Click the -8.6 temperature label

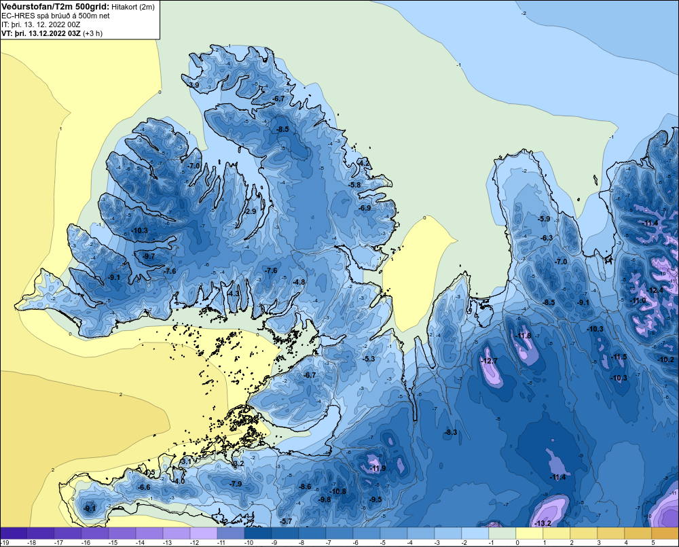tap(305, 487)
